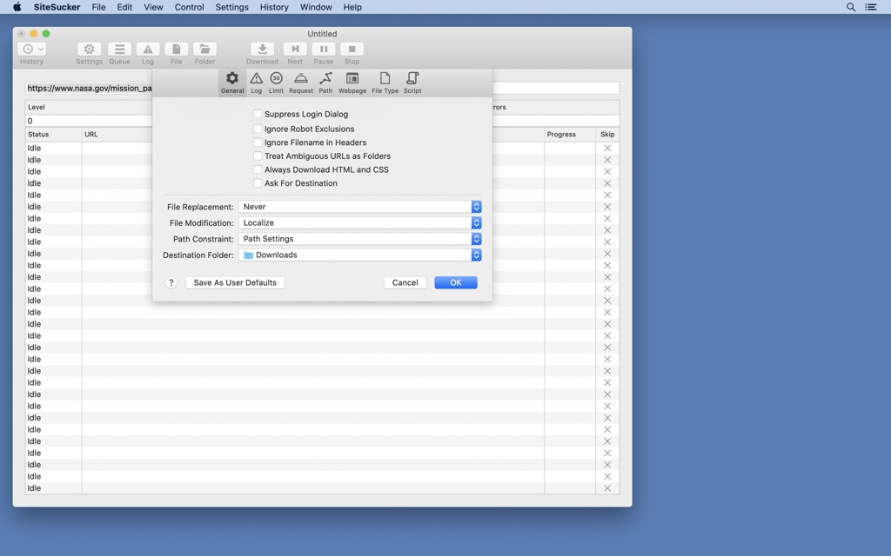Click the Download toolbar icon
Image resolution: width=891 pixels, height=556 pixels.
click(x=262, y=50)
